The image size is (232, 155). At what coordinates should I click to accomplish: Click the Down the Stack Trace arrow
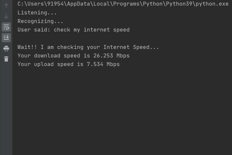6,16
